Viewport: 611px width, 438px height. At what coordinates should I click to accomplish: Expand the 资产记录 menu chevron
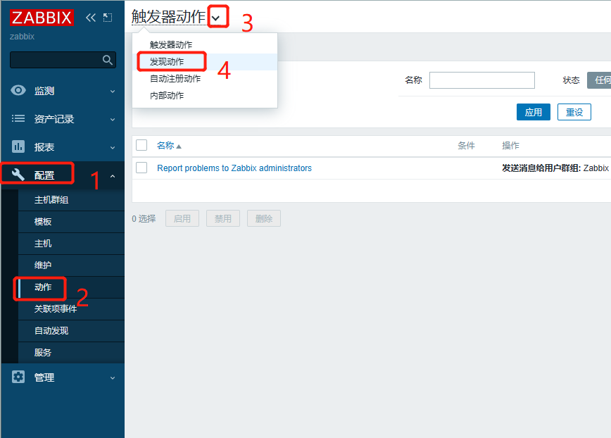[x=113, y=119]
